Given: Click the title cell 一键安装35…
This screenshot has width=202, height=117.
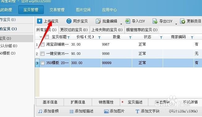Looking at the screenshot, I should (57, 54).
